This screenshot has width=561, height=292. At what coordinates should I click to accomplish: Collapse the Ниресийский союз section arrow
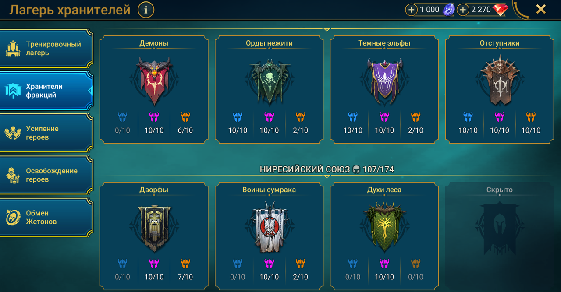pyautogui.click(x=327, y=176)
